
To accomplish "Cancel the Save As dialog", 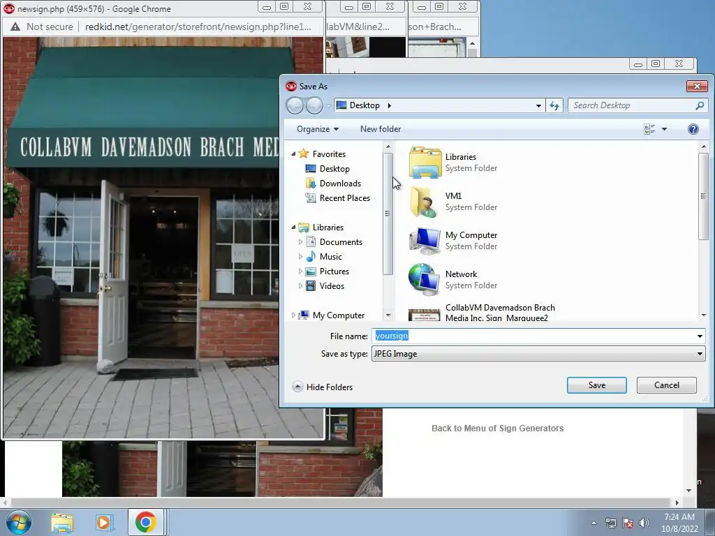I will [x=666, y=385].
